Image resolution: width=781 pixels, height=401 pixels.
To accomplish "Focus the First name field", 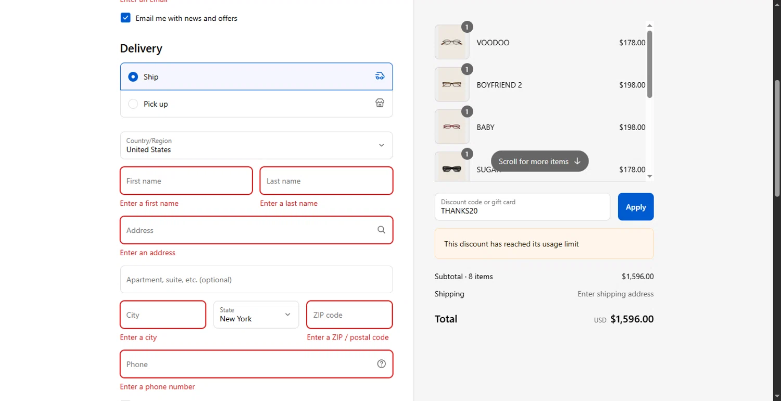I will 186,181.
